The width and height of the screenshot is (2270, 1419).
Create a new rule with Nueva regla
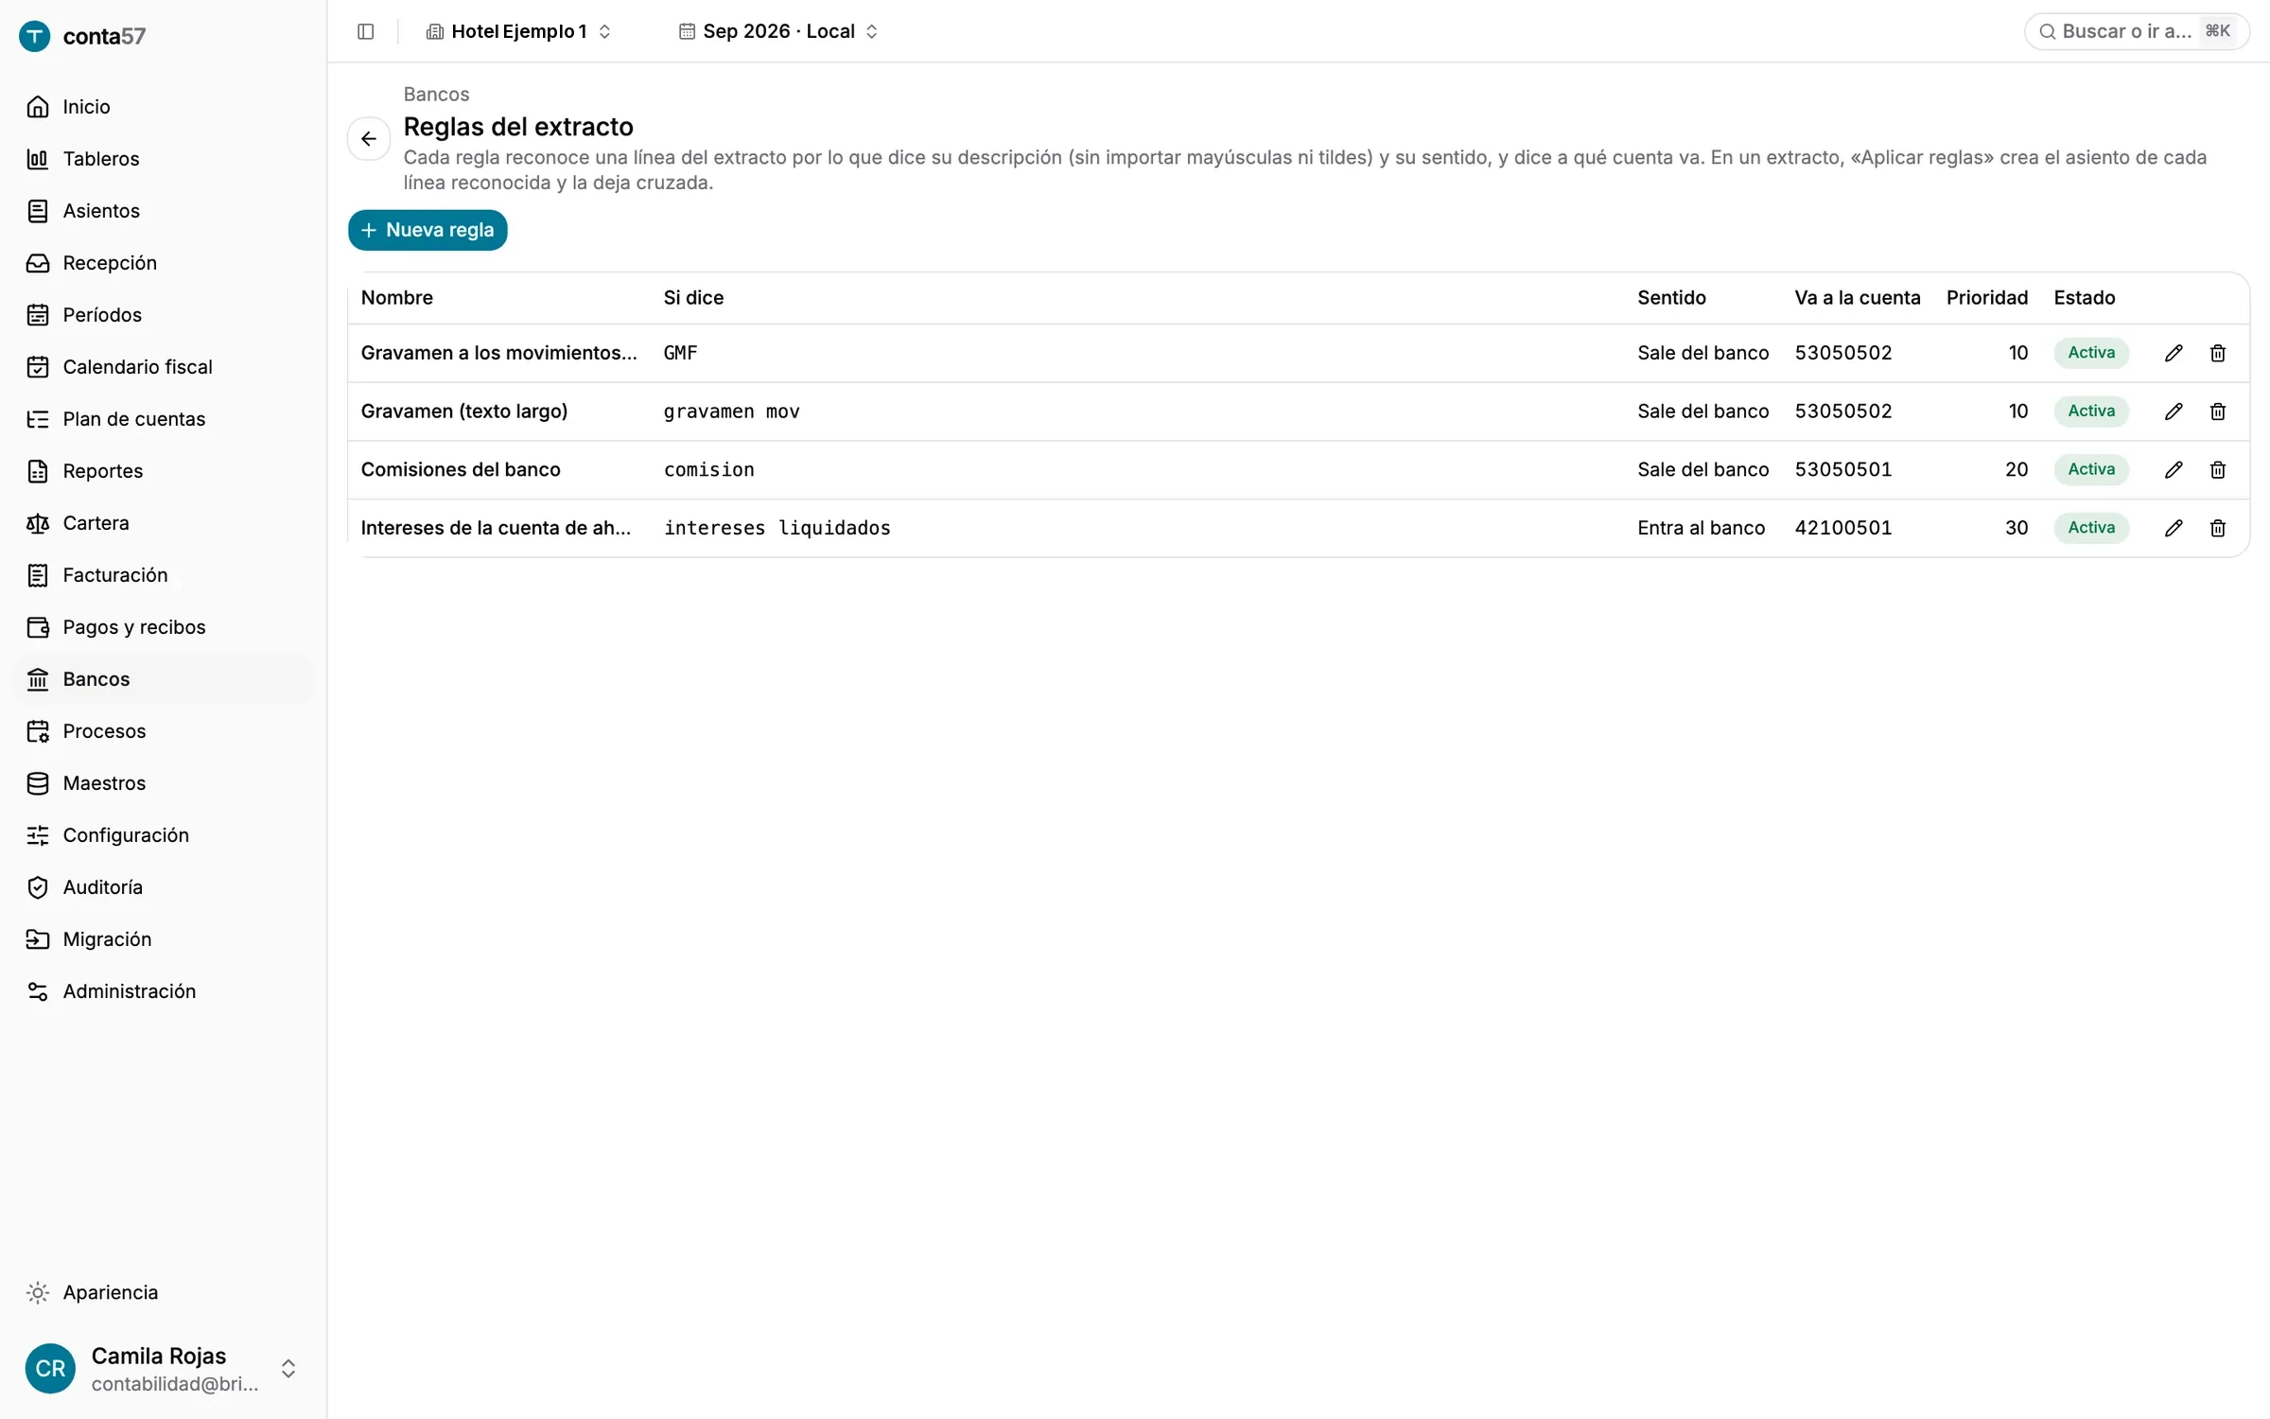pos(428,230)
